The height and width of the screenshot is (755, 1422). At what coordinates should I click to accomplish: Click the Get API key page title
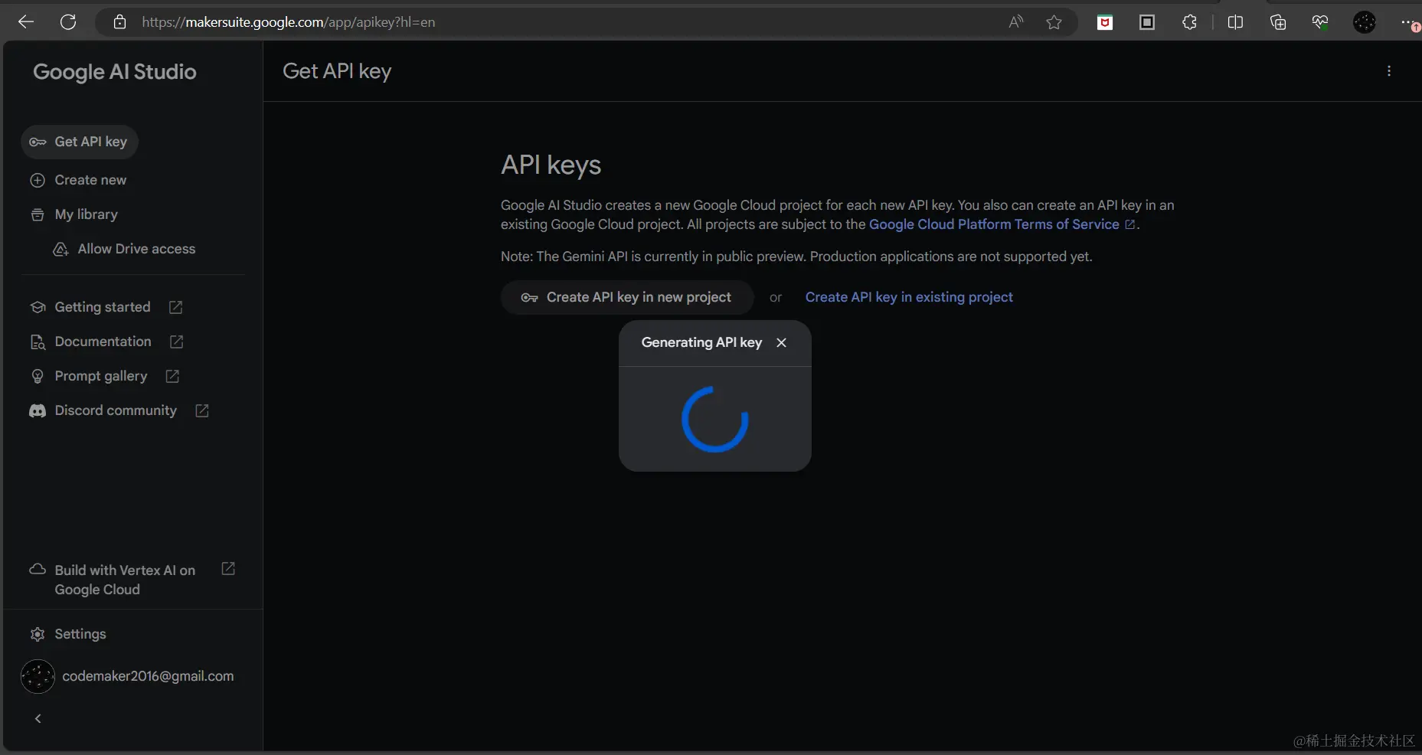tap(337, 71)
